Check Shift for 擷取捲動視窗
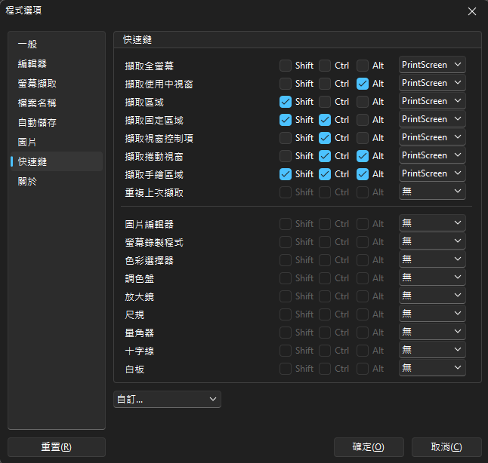Viewport: 488px width, 463px height. coord(286,155)
